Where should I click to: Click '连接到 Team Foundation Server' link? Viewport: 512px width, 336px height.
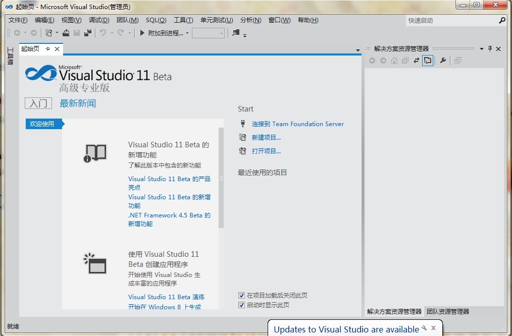[x=297, y=124]
